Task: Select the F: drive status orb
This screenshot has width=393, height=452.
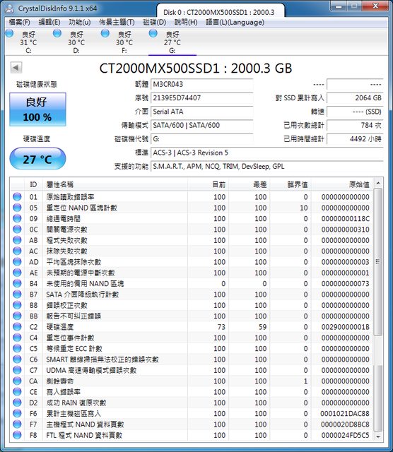Action: 105,33
